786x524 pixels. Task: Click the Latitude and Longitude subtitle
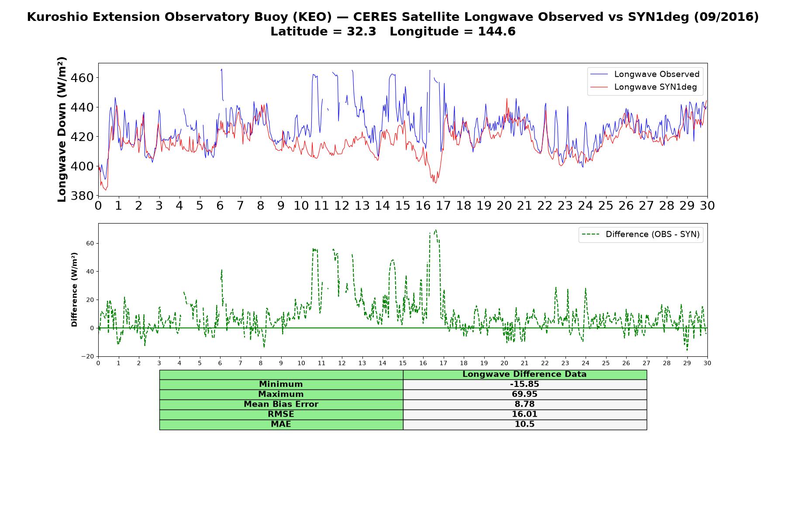tap(393, 31)
